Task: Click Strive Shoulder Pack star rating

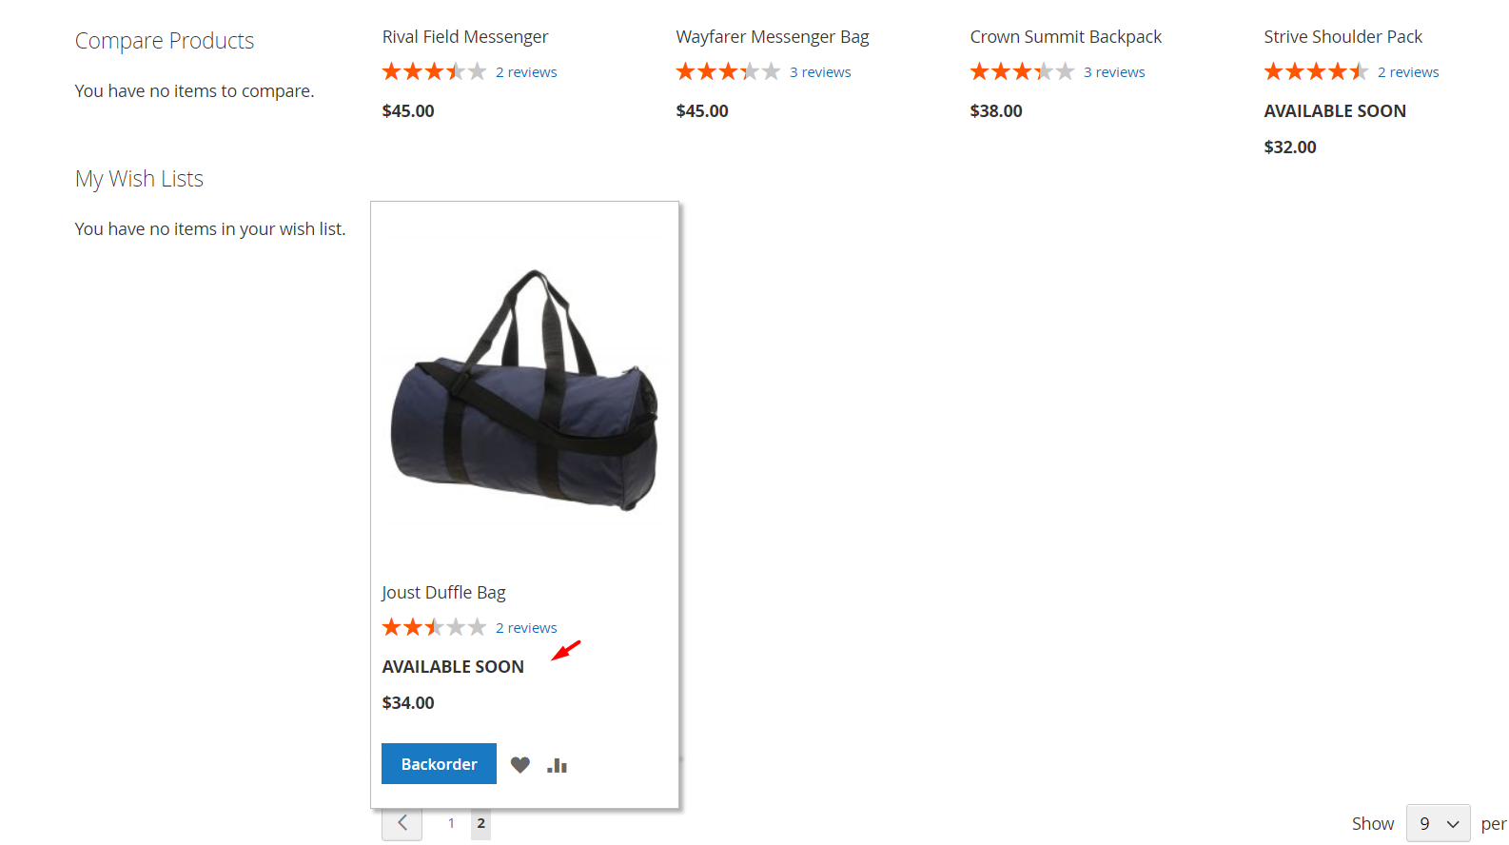Action: pos(1316,72)
